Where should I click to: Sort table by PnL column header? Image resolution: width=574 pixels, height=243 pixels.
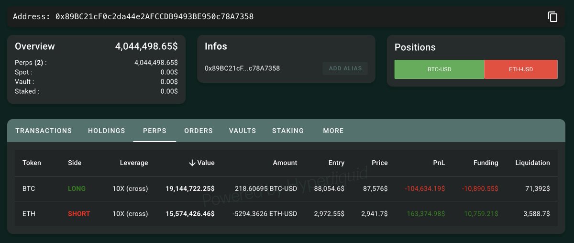tap(439, 163)
